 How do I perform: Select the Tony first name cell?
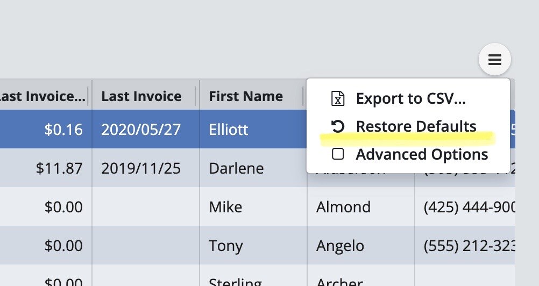(x=225, y=246)
